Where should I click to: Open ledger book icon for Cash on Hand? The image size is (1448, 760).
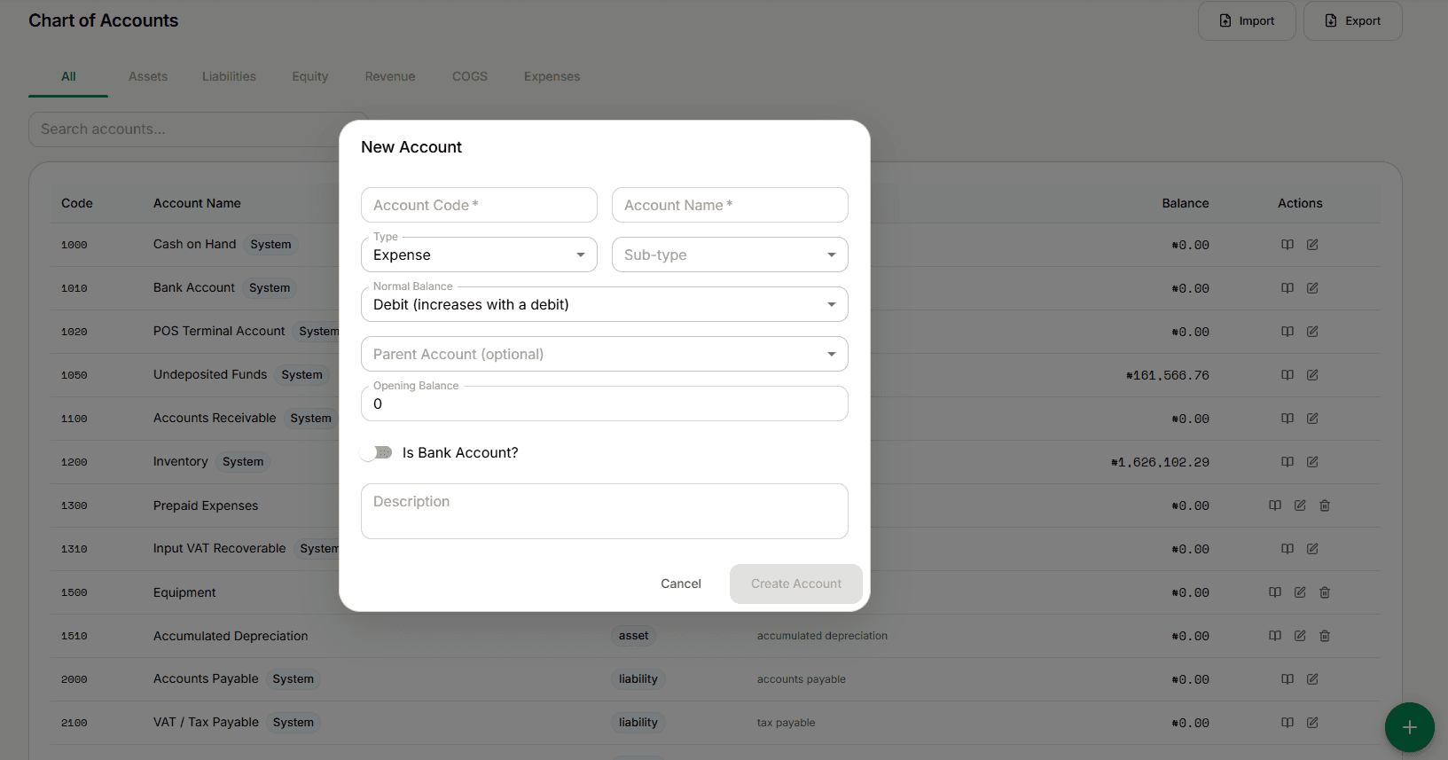1288,245
